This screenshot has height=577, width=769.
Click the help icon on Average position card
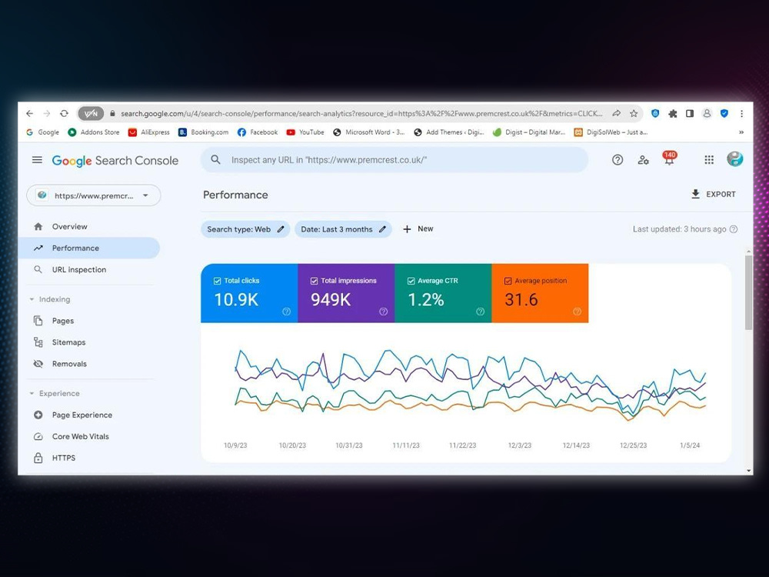coord(578,312)
